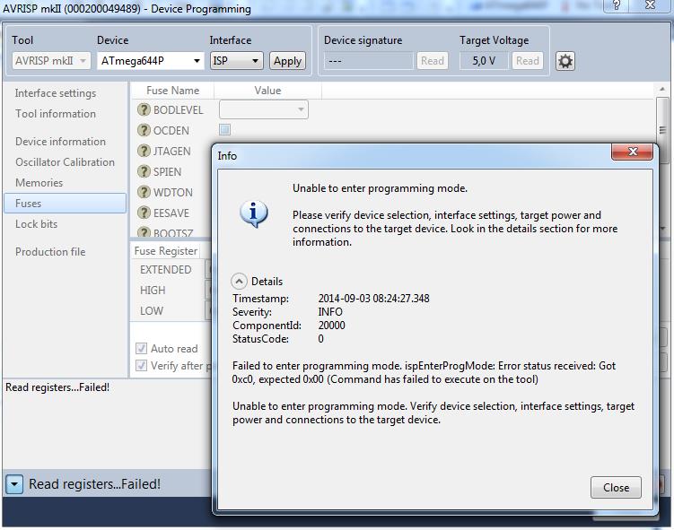Toggle the Verify after programming checkbox
Screen dimensions: 674x530
pyautogui.click(x=141, y=366)
